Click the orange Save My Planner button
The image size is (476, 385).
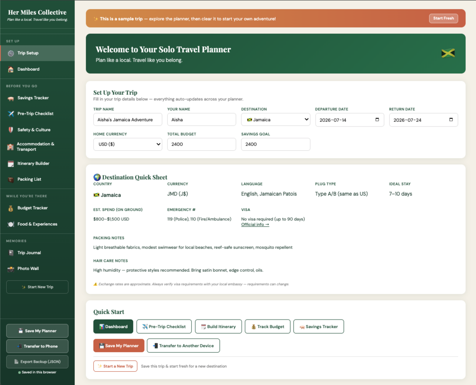coord(119,346)
